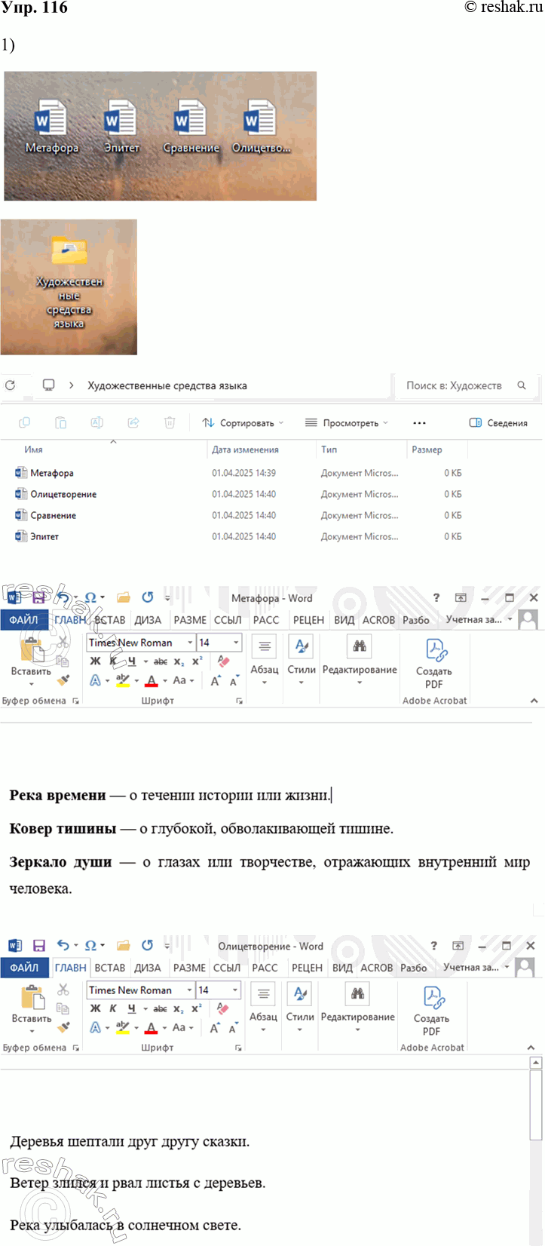
Task: Click Create PDF icon in the Олицетворение window
Action: [x=432, y=999]
